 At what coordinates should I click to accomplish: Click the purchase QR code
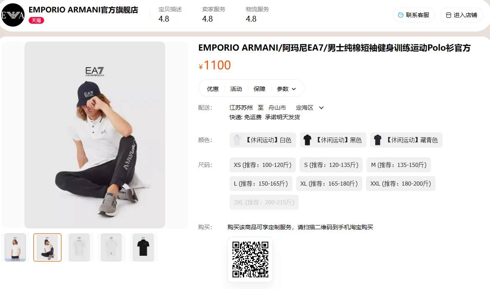tap(250, 260)
